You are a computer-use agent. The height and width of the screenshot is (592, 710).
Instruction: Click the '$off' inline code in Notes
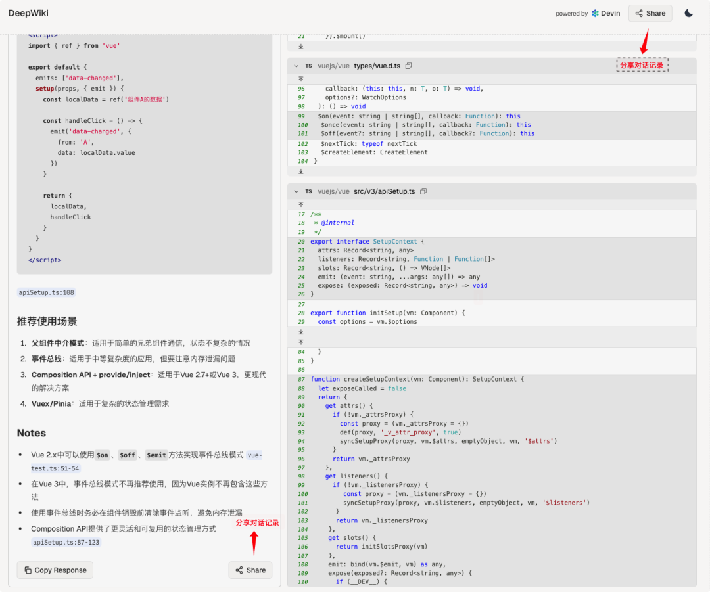click(x=128, y=455)
